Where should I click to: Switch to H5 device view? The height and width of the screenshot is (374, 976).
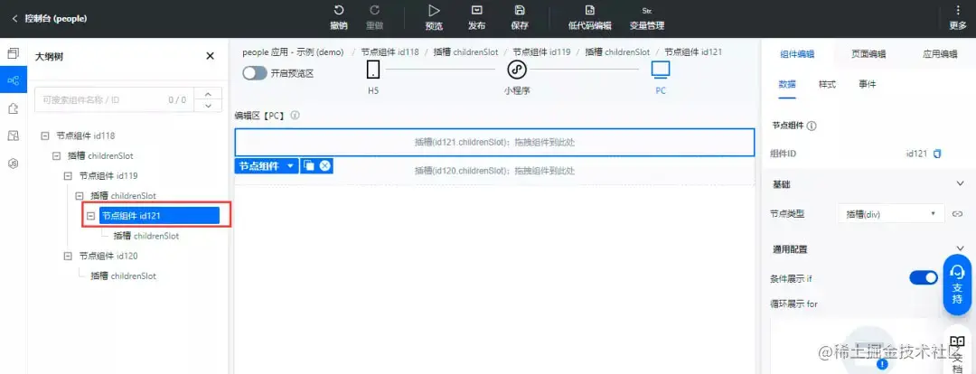pos(373,77)
